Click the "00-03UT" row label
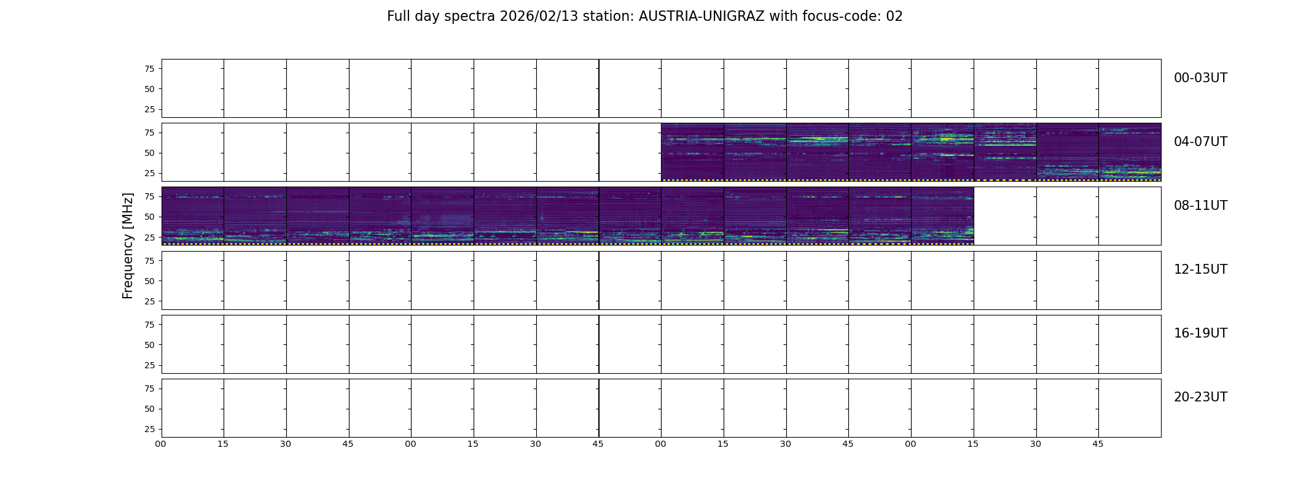 point(1200,78)
